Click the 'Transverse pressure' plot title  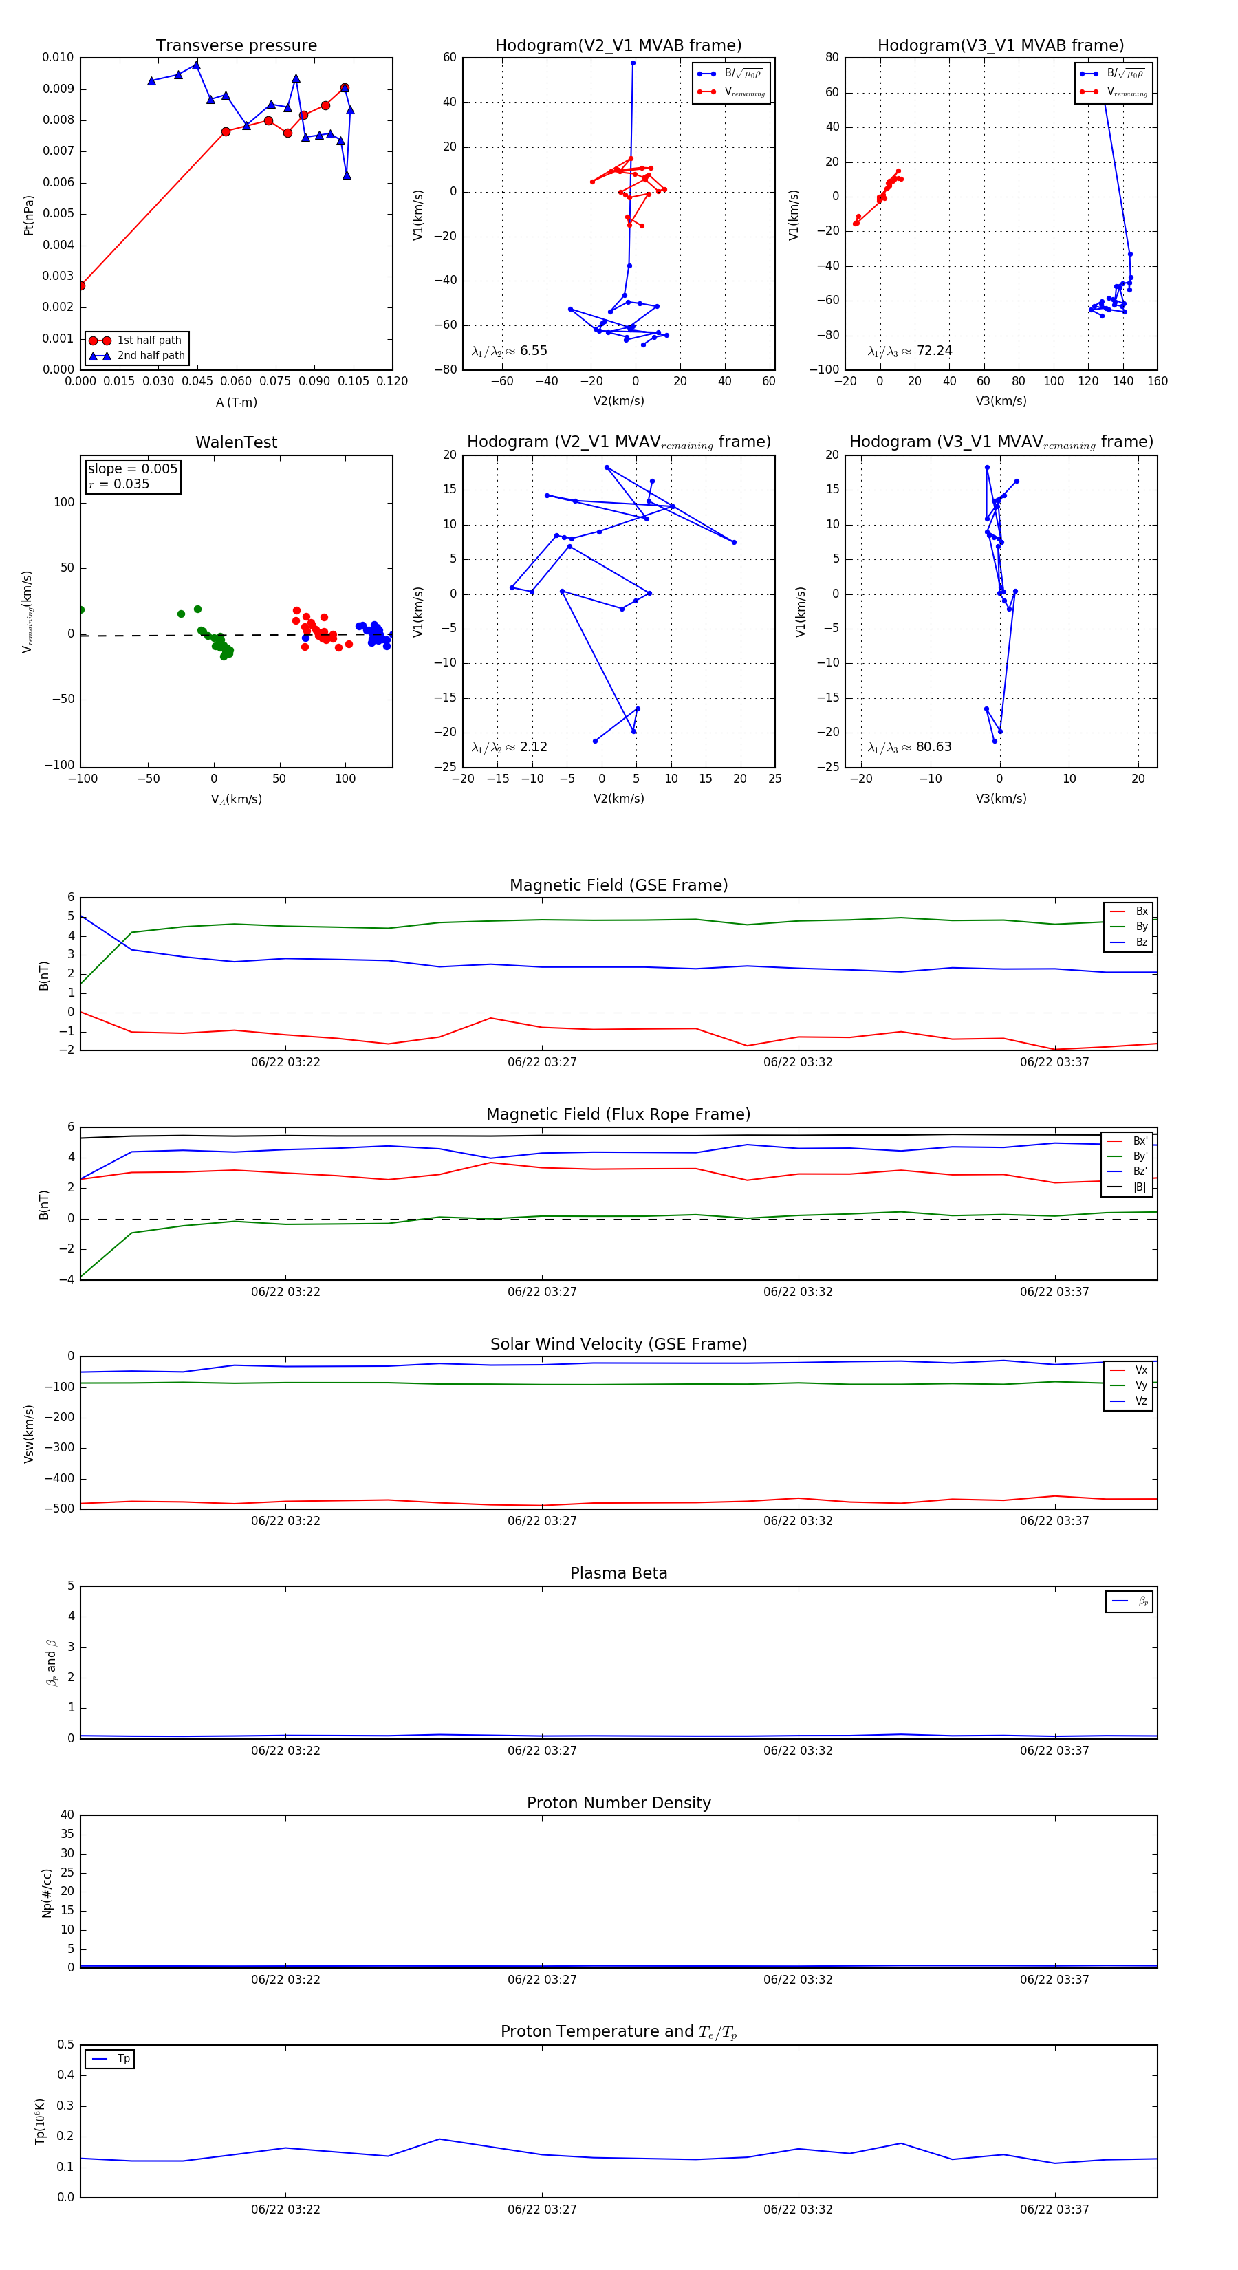point(236,46)
